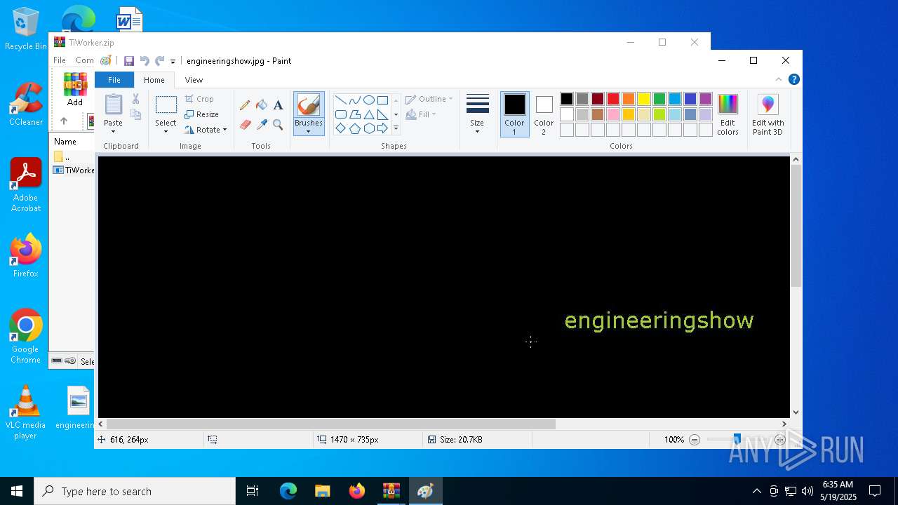Viewport: 898px width, 505px height.
Task: Pick the green color swatch
Action: (x=659, y=99)
